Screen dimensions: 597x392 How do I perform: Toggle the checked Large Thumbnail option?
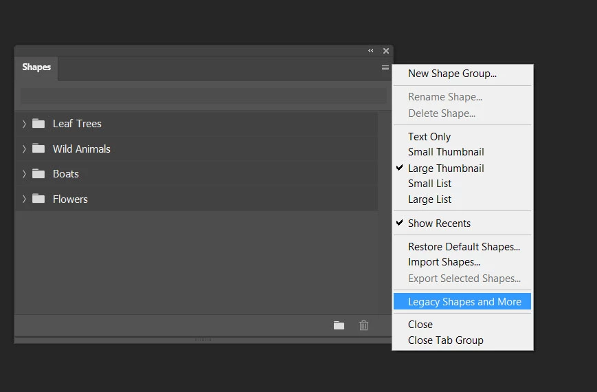(462, 168)
